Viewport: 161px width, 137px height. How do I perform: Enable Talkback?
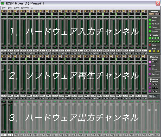[x=150, y=74]
